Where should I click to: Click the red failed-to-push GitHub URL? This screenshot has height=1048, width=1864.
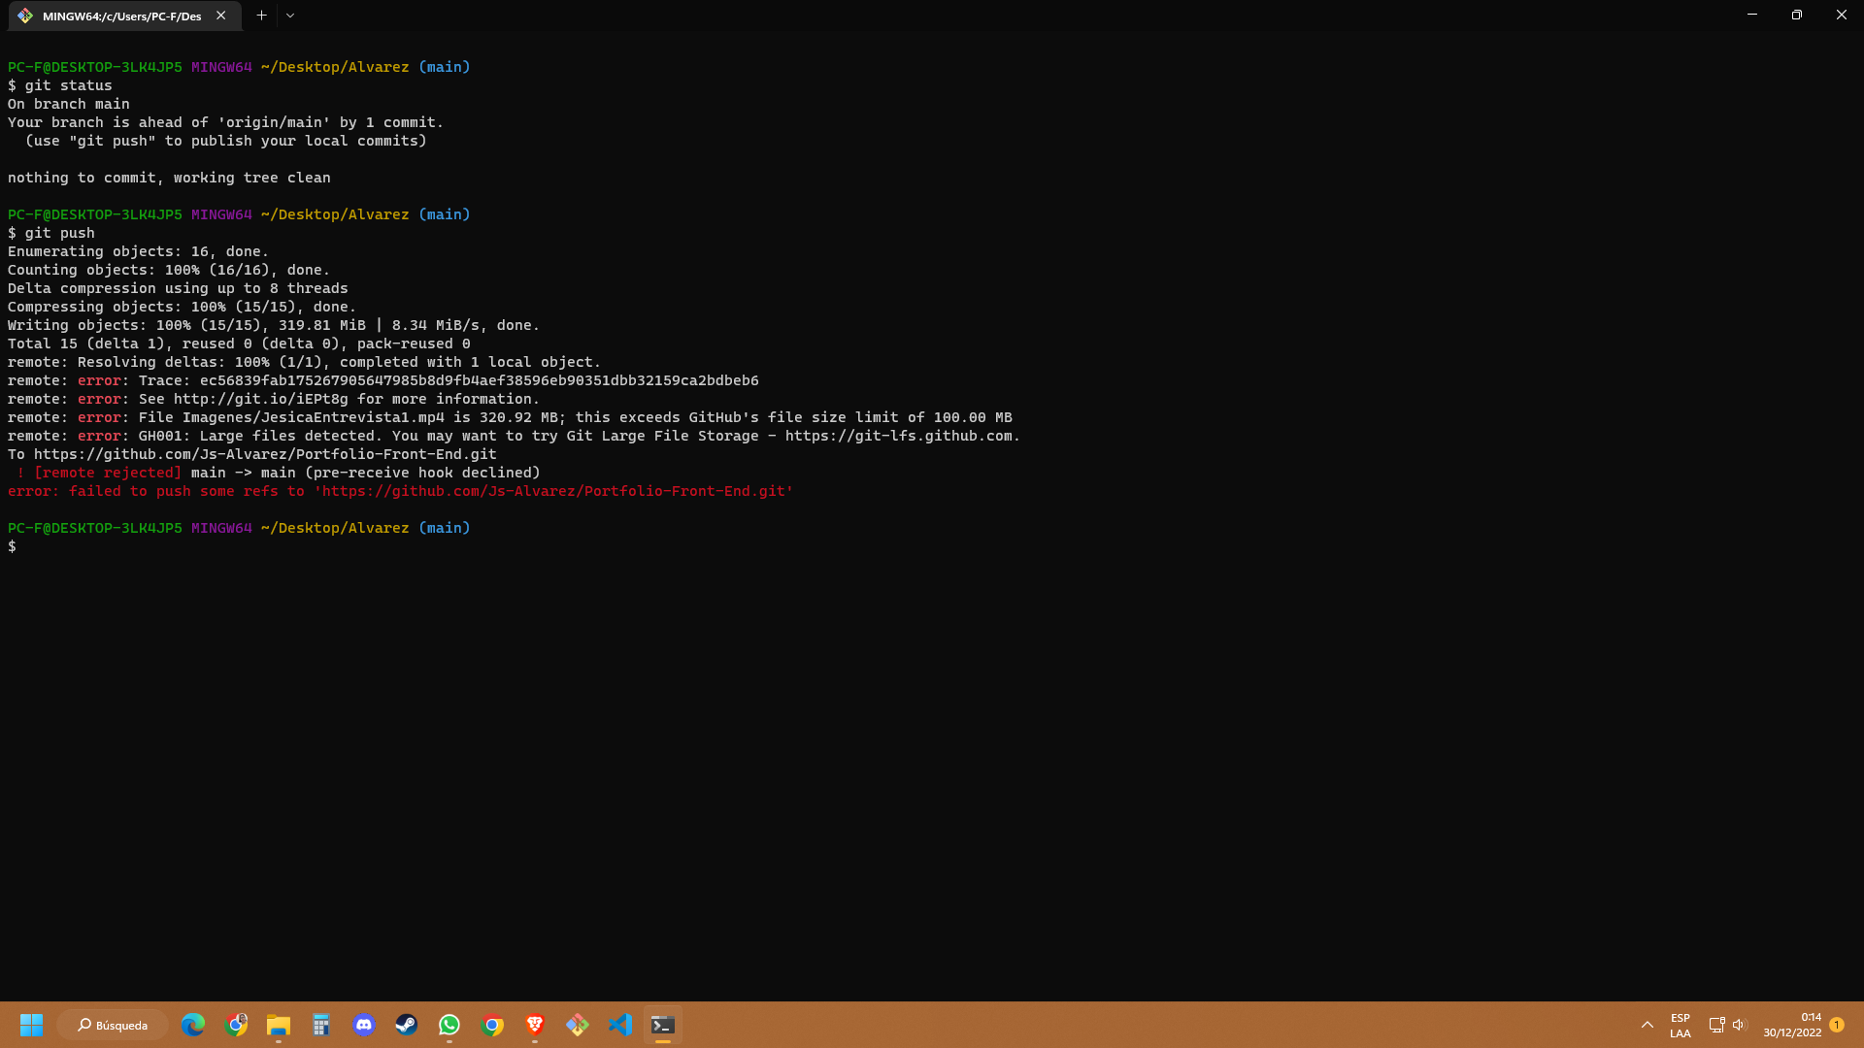pos(553,491)
